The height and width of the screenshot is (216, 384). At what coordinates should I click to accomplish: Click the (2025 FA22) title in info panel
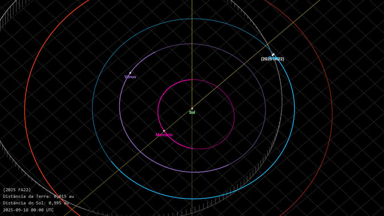[x=17, y=190]
